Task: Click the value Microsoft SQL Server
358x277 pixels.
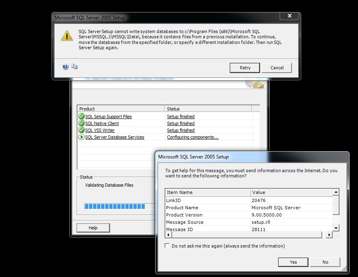Action: point(276,208)
